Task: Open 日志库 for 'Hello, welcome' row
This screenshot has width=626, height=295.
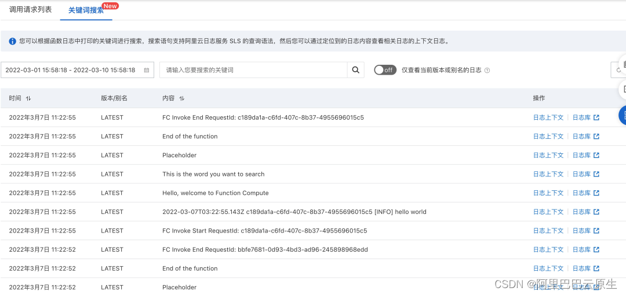Action: tap(582, 193)
